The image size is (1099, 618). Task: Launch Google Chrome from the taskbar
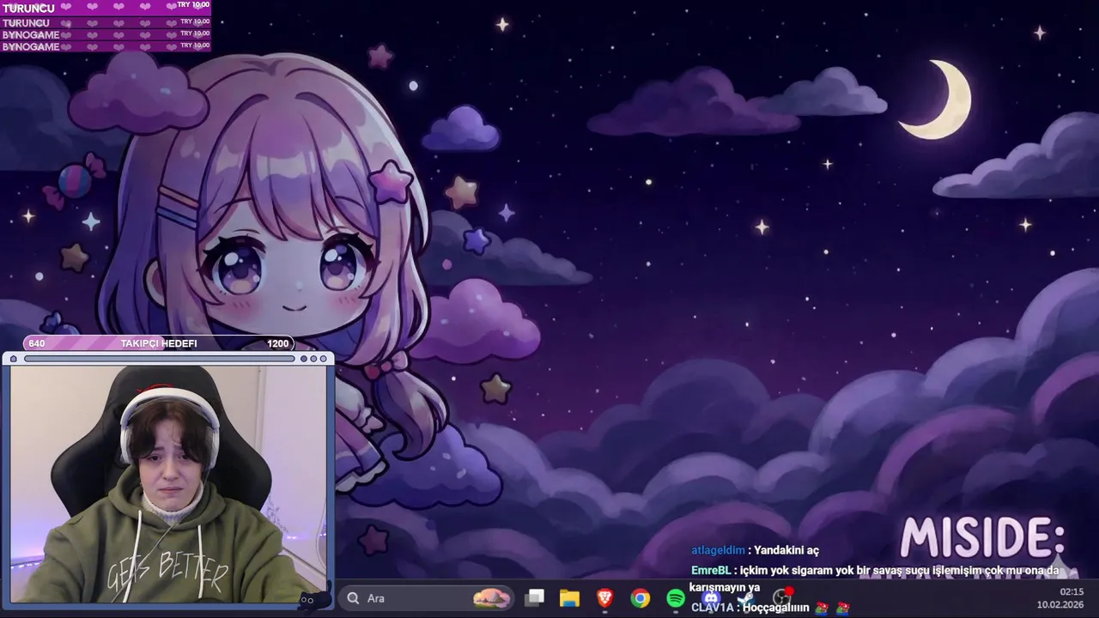coord(641,598)
